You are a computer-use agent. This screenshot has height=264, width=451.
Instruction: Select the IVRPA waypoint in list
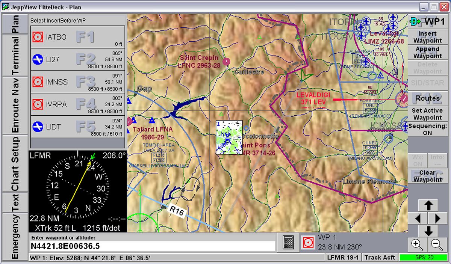coord(77,104)
